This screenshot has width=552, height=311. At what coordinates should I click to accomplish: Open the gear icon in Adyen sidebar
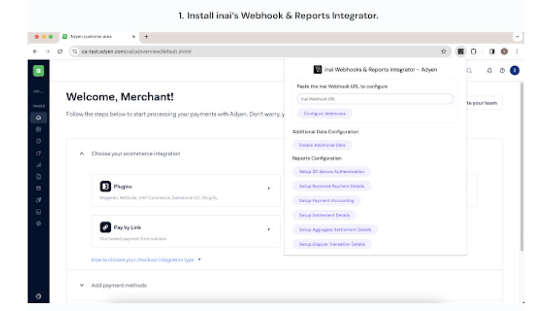39,224
